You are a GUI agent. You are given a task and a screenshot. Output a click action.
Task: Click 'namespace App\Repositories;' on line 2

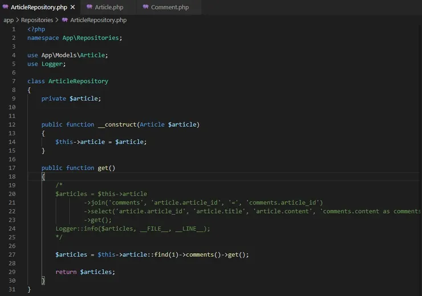75,38
